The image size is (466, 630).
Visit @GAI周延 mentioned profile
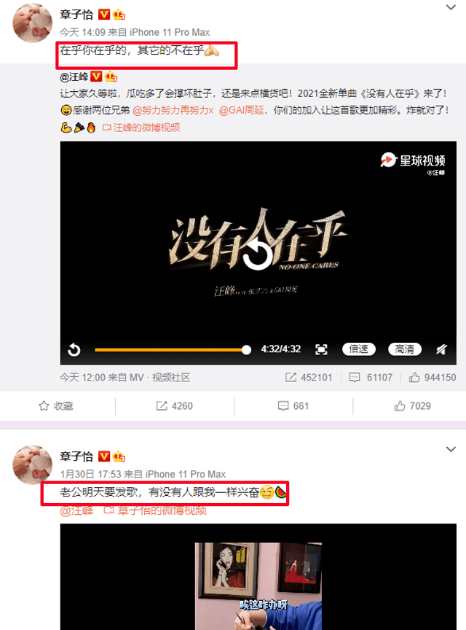(x=241, y=110)
